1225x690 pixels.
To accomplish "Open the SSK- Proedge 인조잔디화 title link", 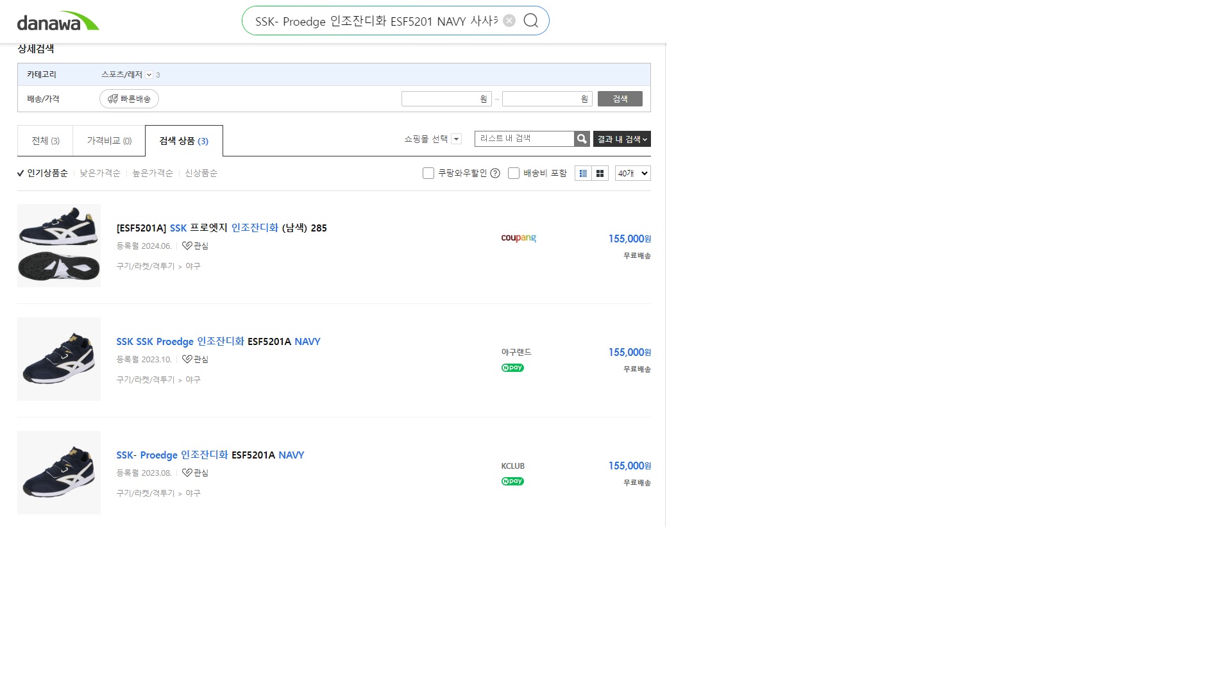I will [210, 455].
